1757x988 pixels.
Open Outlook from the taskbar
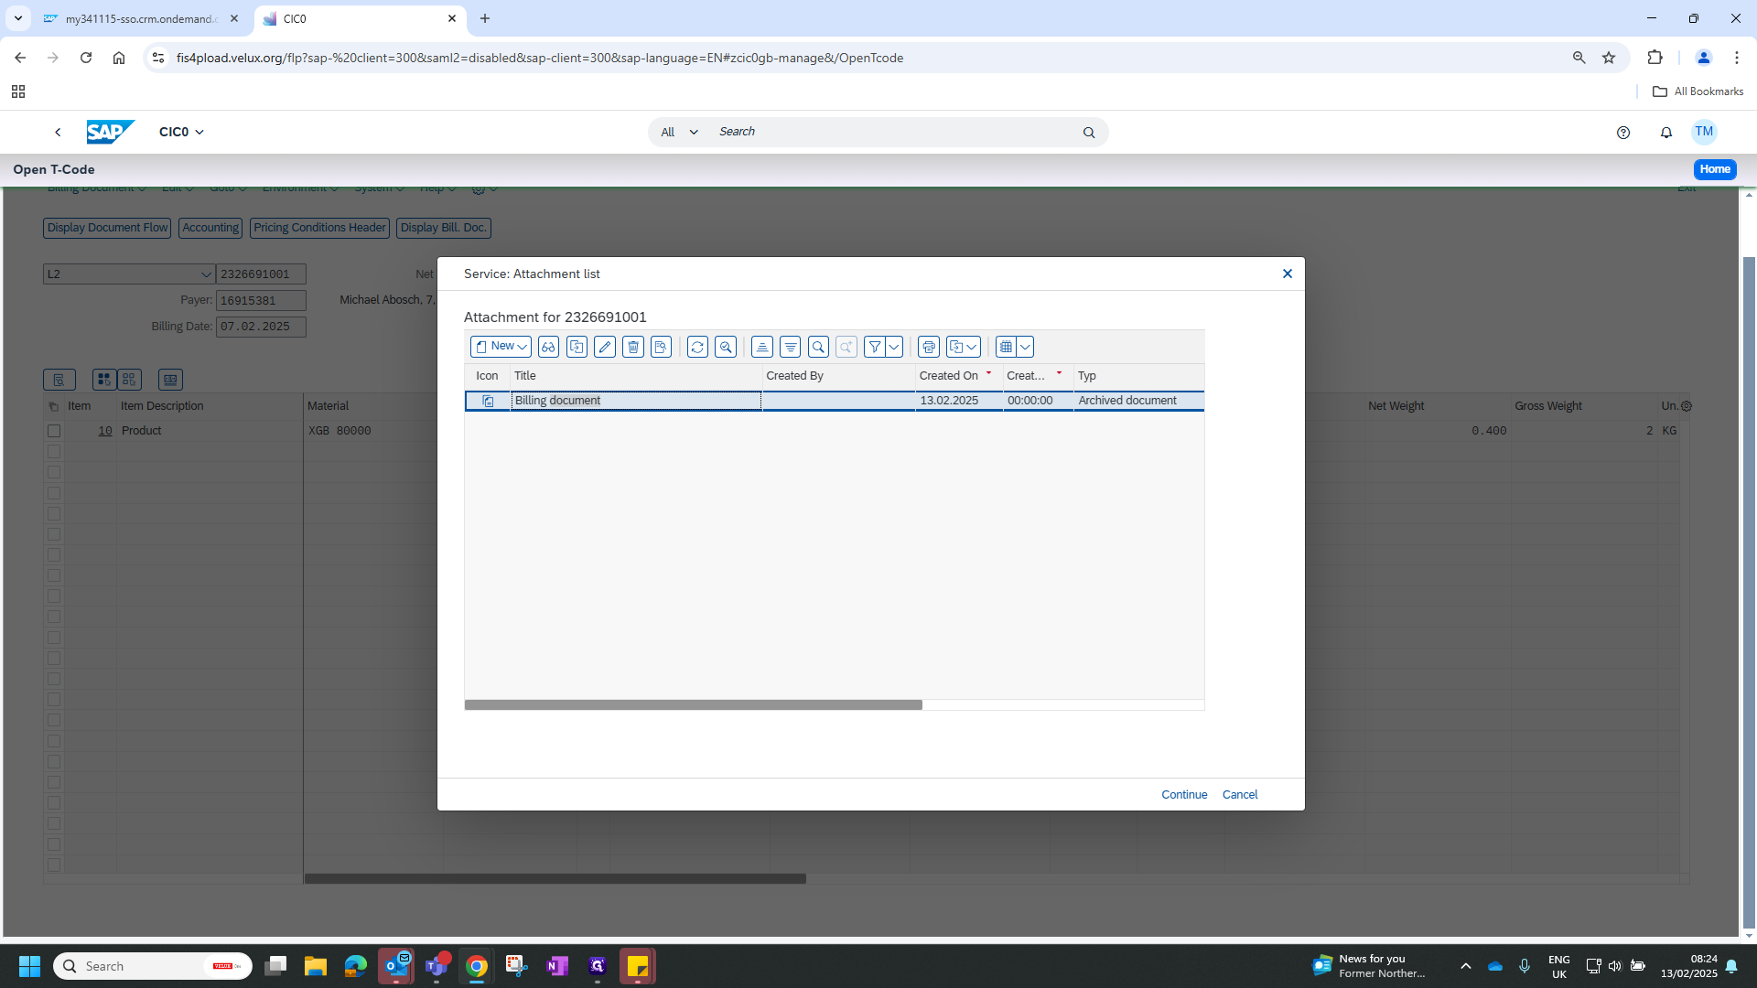click(x=396, y=966)
